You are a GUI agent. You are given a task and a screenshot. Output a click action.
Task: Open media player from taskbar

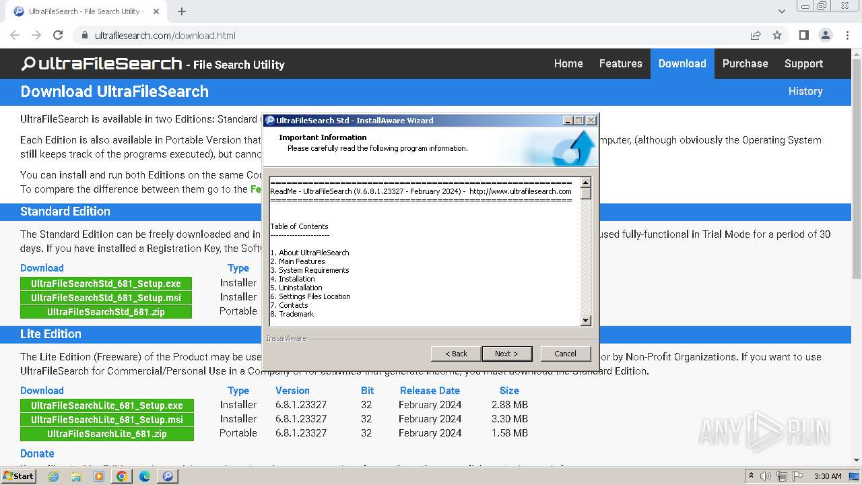pos(99,476)
